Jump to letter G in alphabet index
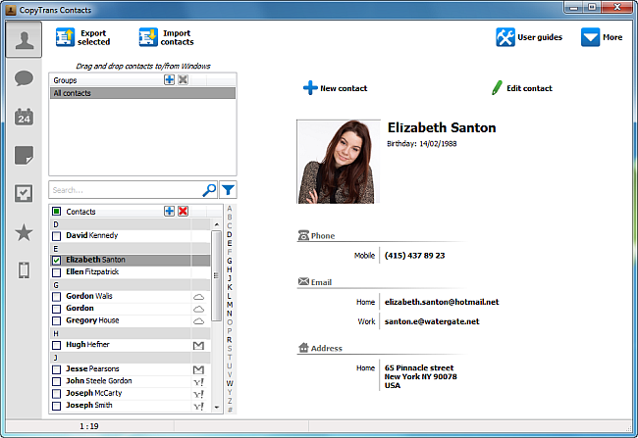Image resolution: width=638 pixels, height=438 pixels. (230, 261)
